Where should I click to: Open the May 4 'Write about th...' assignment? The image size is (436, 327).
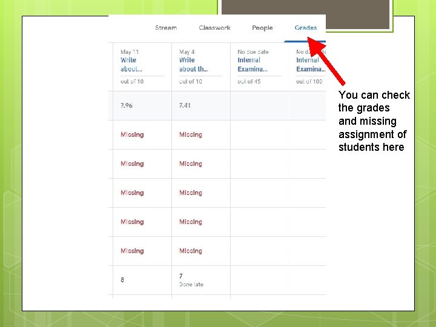click(194, 65)
